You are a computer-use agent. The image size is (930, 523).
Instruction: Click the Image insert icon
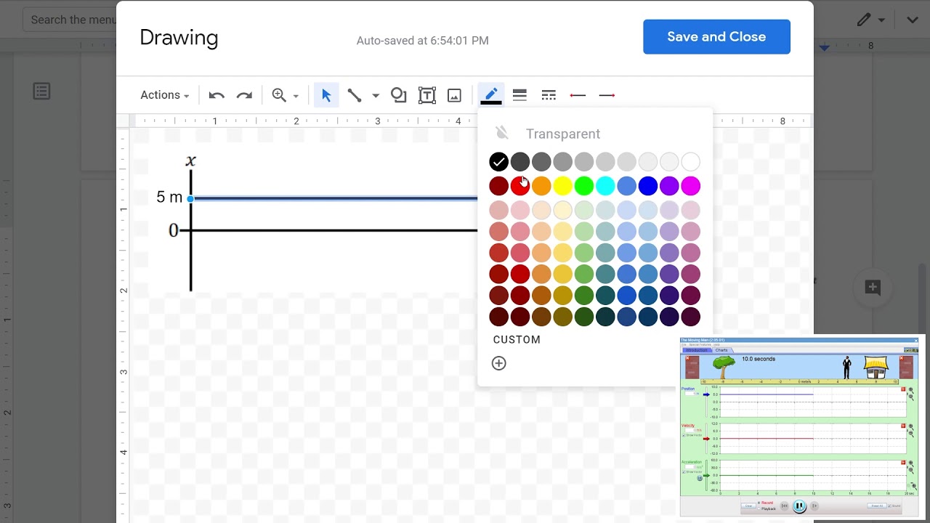(x=455, y=95)
